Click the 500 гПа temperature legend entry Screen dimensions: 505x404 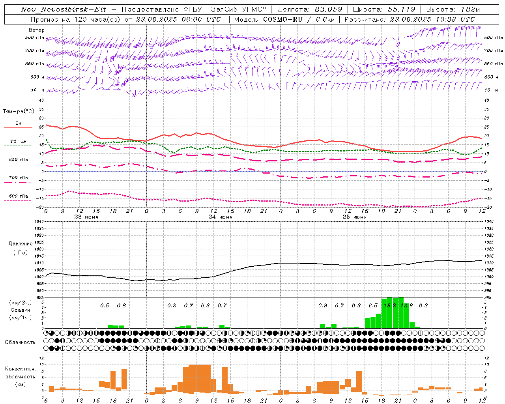pos(18,198)
